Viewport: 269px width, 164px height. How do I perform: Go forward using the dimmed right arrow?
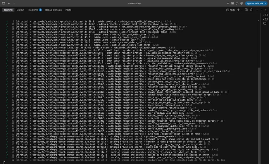[14, 3]
